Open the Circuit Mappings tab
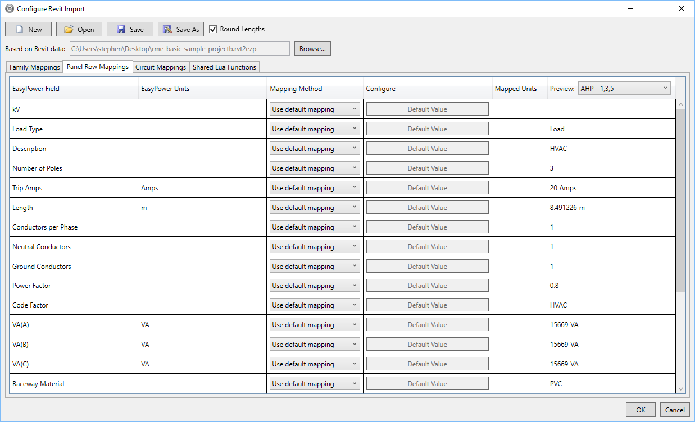 (161, 67)
